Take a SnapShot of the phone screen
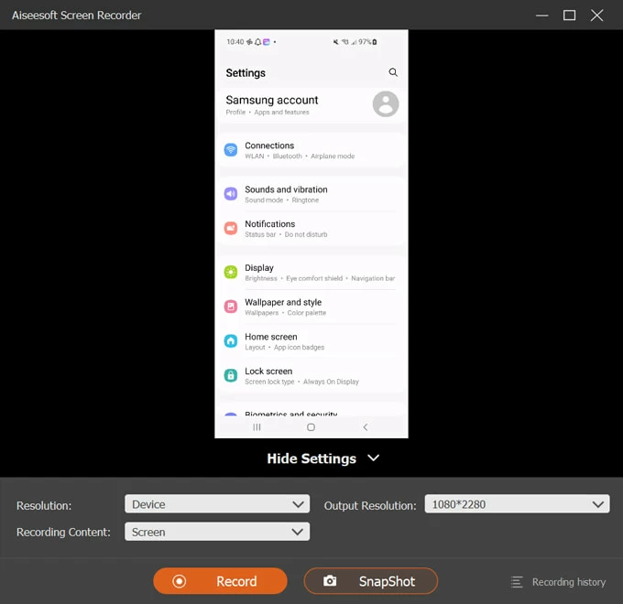The width and height of the screenshot is (623, 604). (371, 581)
